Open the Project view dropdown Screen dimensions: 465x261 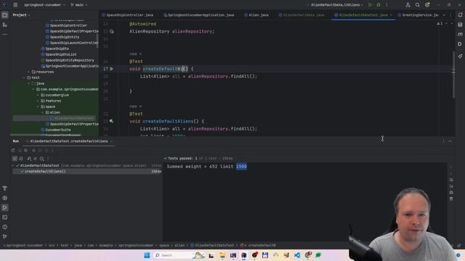click(x=21, y=14)
